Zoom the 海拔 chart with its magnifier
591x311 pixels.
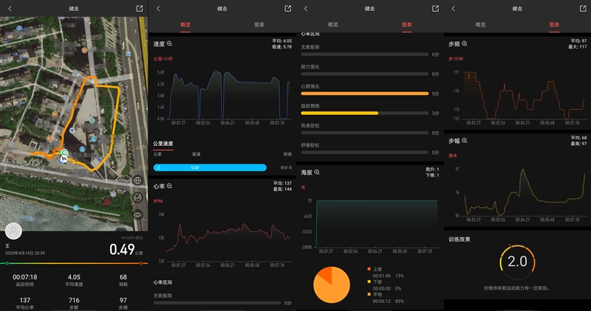click(x=317, y=172)
